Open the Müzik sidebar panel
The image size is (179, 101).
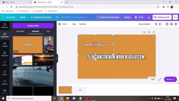tap(5, 73)
